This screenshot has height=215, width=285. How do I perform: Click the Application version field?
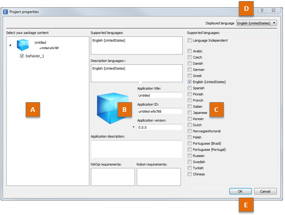click(160, 127)
